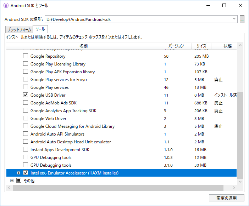Screen dimensions: 249x206
Task: Maximize the Android SDK window
Action: [x=224, y=5]
